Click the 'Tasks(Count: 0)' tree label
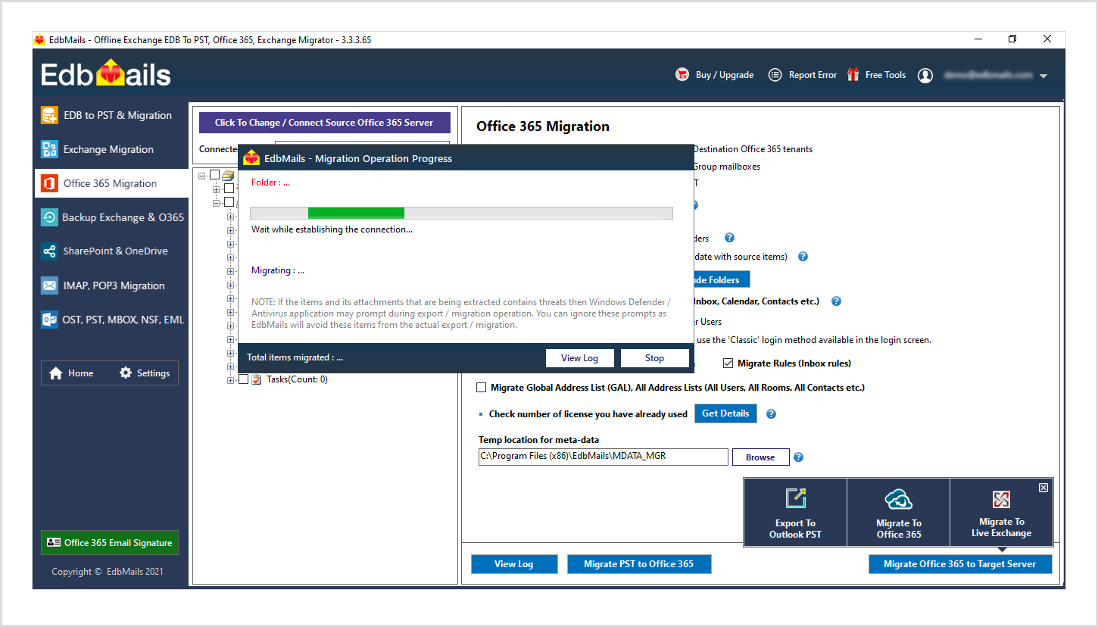This screenshot has width=1098, height=627. [x=297, y=379]
